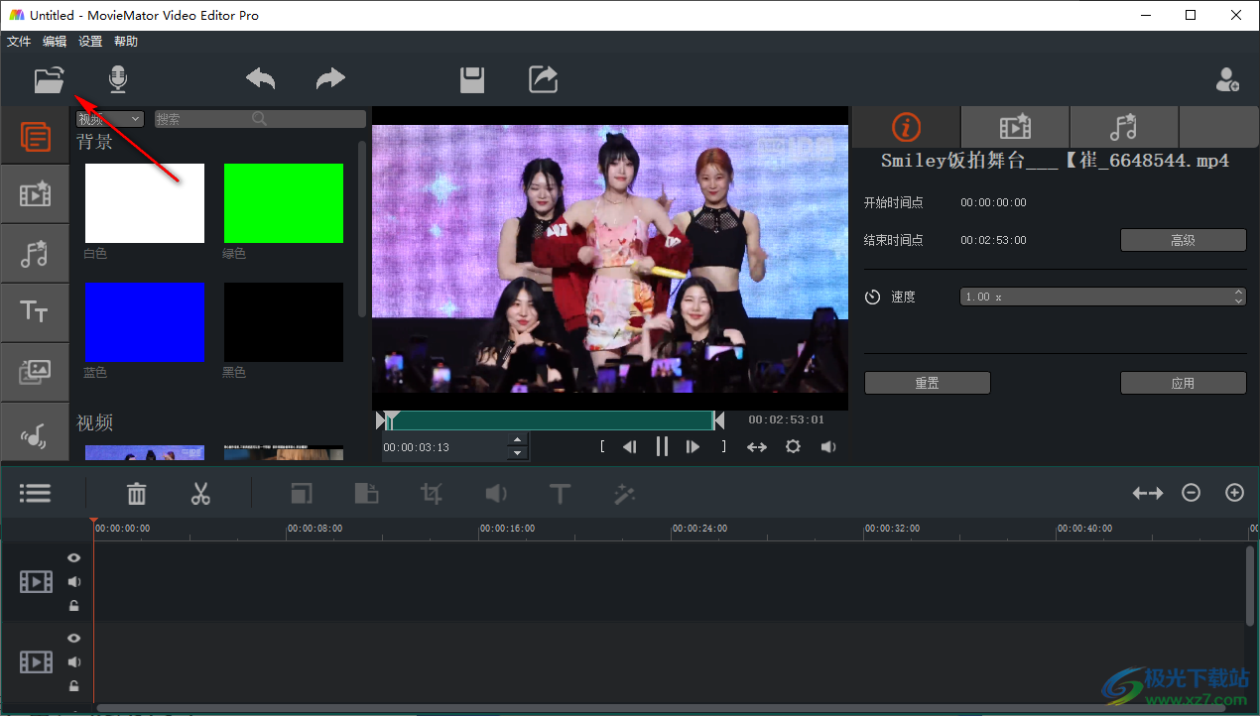Step forward one frame in preview
The width and height of the screenshot is (1260, 716).
click(693, 447)
